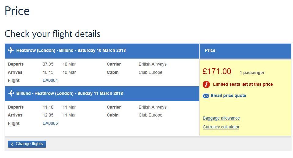Click the Limited seats left warning text

[243, 84]
